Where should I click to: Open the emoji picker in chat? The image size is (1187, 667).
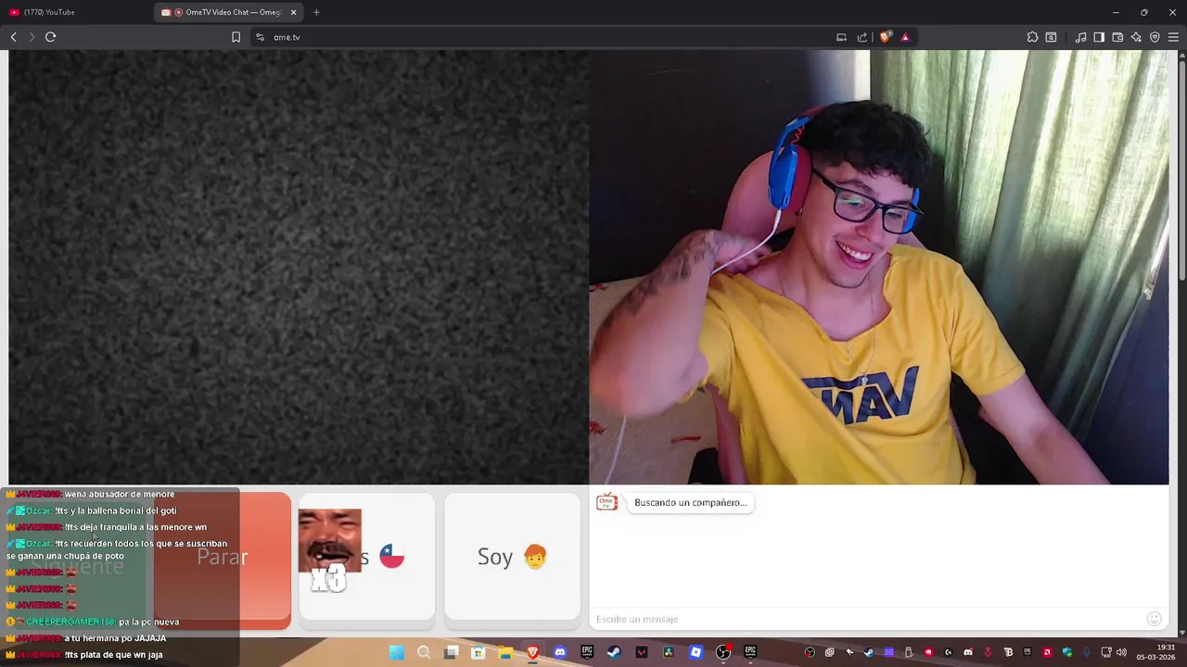tap(1155, 619)
